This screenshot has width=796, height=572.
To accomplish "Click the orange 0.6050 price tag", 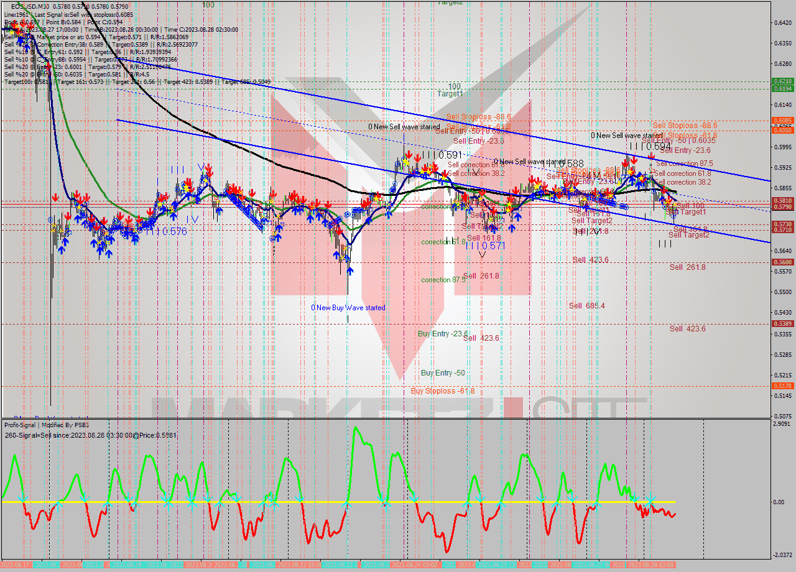I will [782, 130].
